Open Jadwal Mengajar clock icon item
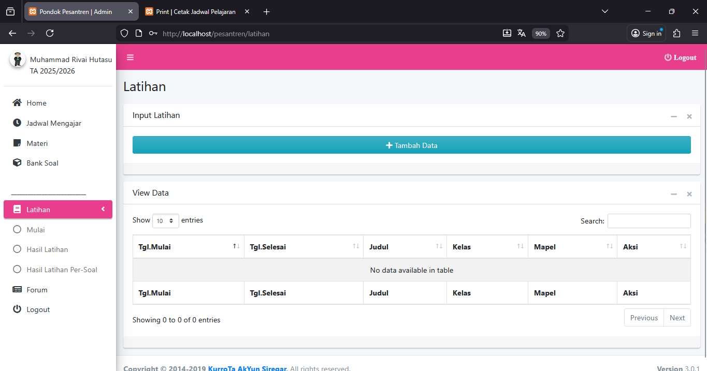Image resolution: width=707 pixels, height=371 pixels. 53,123
